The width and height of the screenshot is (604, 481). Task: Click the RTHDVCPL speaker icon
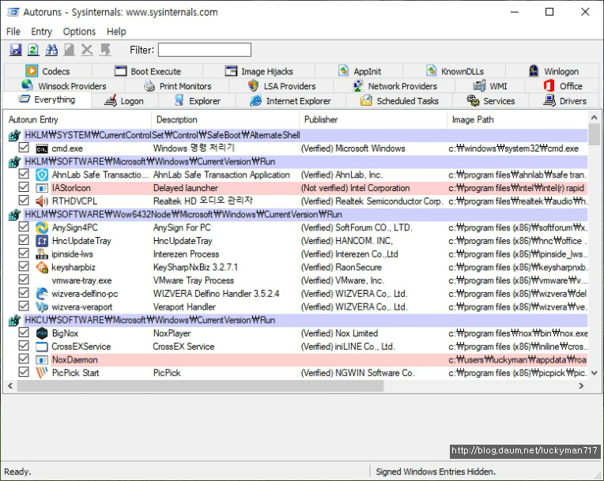coord(42,201)
